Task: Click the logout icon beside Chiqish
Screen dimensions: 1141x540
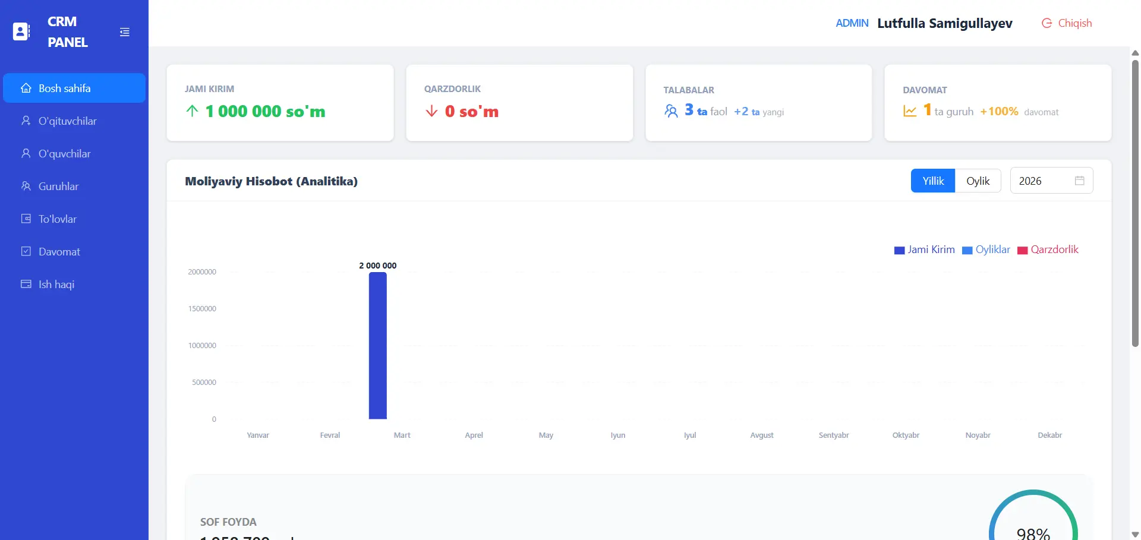Action: pos(1047,23)
